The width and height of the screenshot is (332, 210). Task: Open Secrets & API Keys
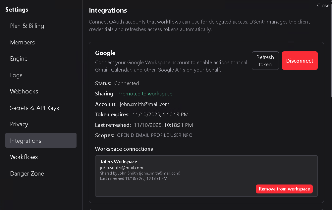pyautogui.click(x=34, y=108)
